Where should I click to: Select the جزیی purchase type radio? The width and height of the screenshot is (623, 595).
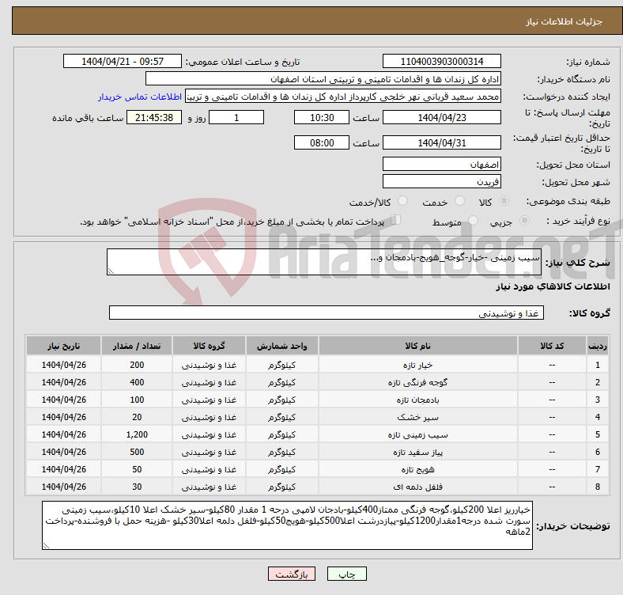click(x=524, y=220)
